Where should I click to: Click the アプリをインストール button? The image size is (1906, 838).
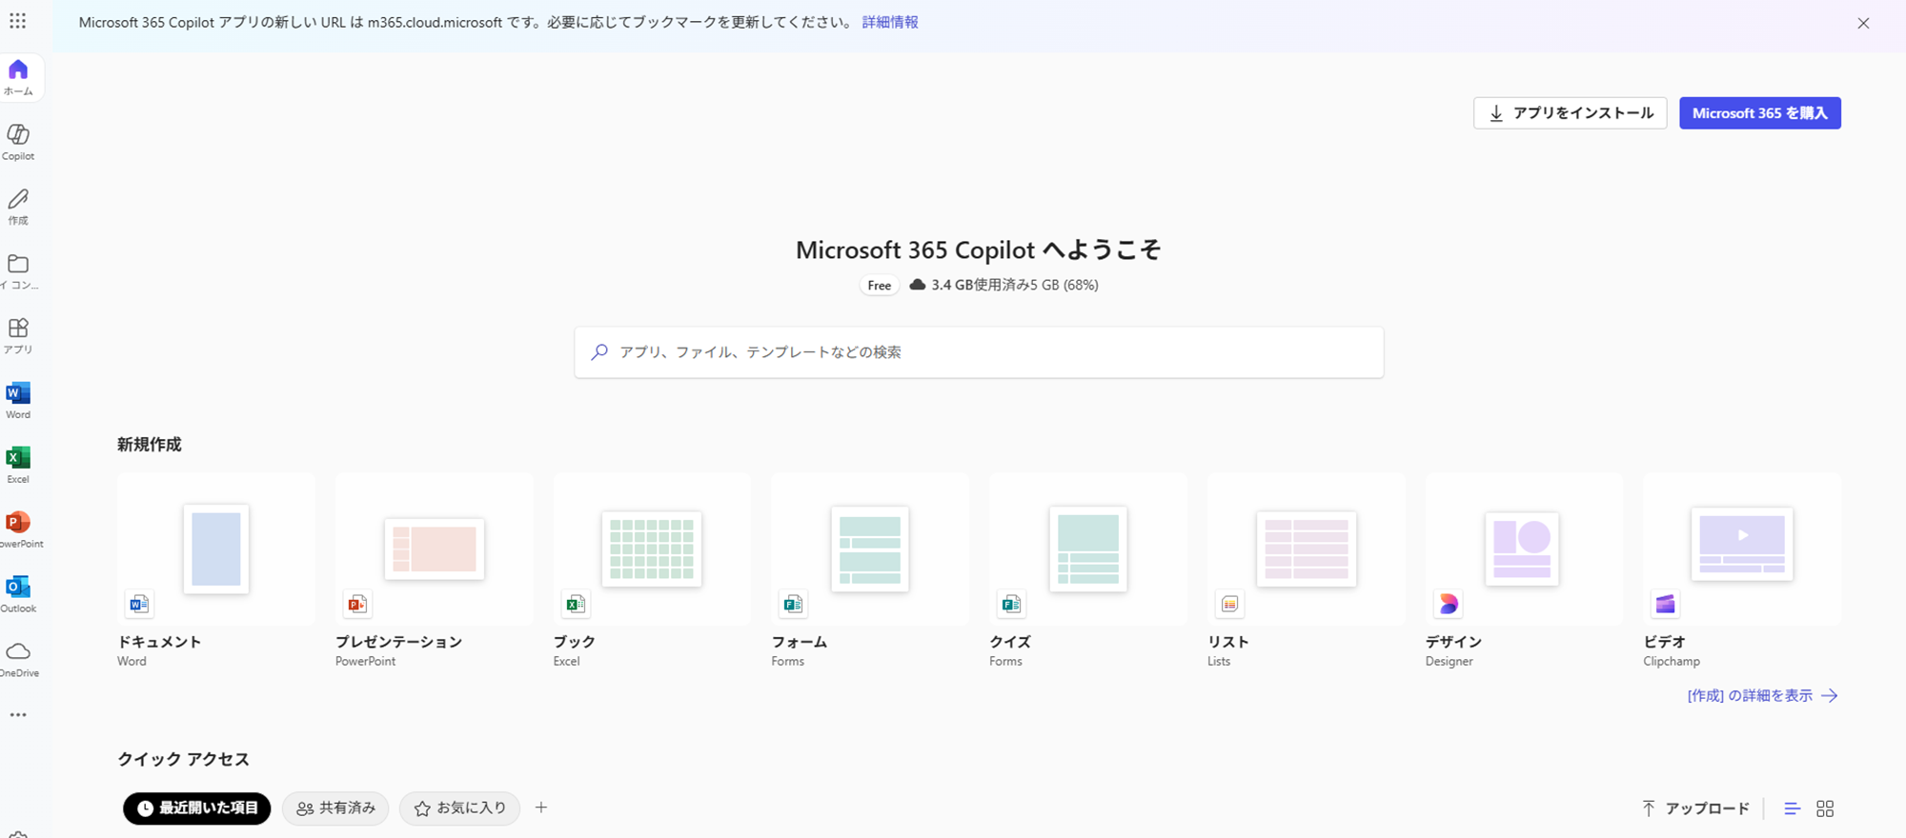point(1570,113)
